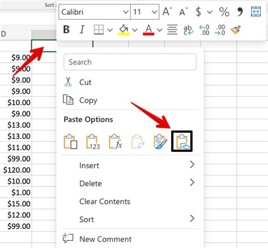Select Copy from context menu
This screenshot has width=268, height=248.
129,100
